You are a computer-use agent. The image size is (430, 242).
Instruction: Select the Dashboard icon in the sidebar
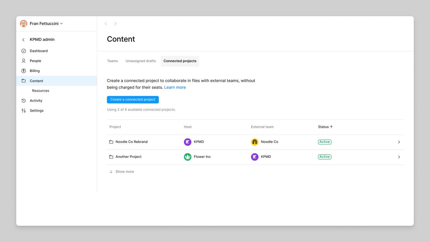[x=23, y=51]
